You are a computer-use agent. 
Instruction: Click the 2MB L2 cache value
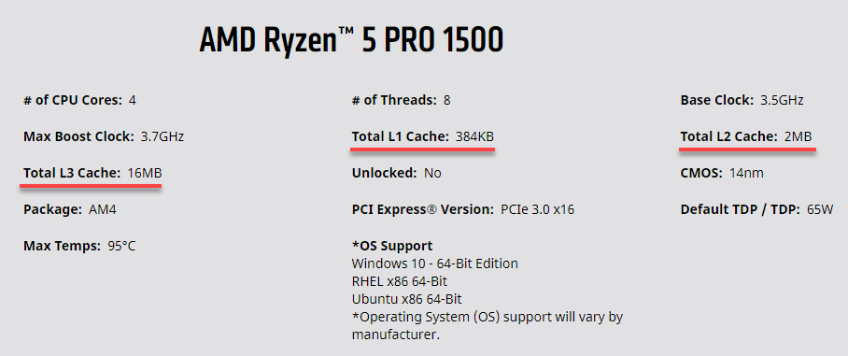799,136
